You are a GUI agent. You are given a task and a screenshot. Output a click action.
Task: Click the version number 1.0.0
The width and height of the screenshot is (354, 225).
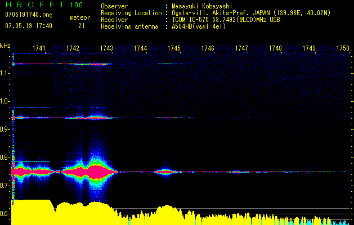pos(77,4)
